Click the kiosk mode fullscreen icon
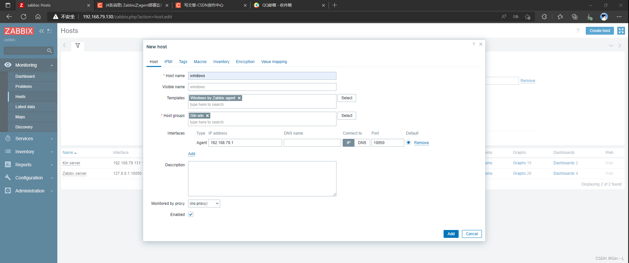Screen dimensions: 629x263 click(621, 31)
